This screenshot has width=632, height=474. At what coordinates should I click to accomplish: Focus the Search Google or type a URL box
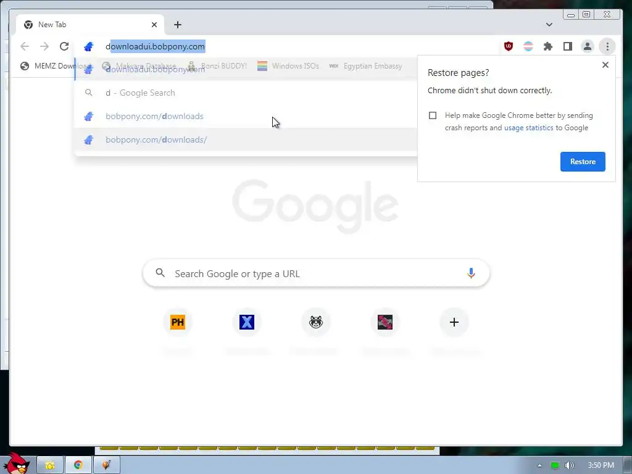coord(316,273)
